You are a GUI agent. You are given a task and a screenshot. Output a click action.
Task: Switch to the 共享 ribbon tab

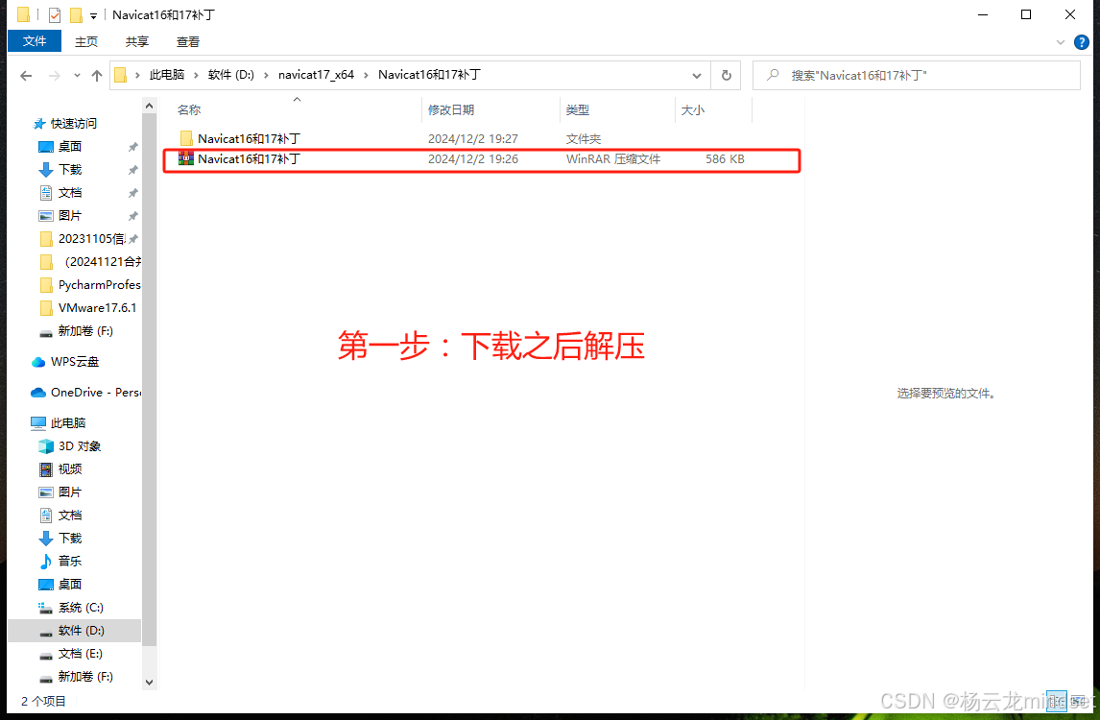point(137,42)
